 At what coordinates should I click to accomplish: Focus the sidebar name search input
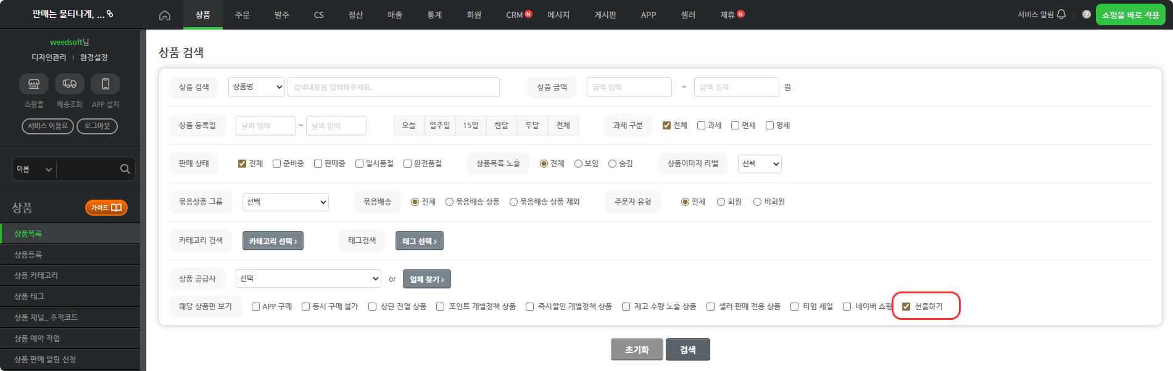(86, 169)
